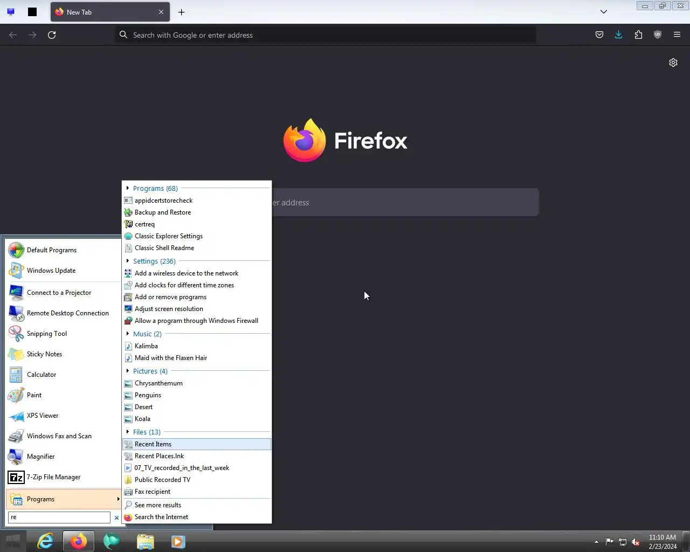Open Windows Explorer folder on the taskbar

point(146,541)
